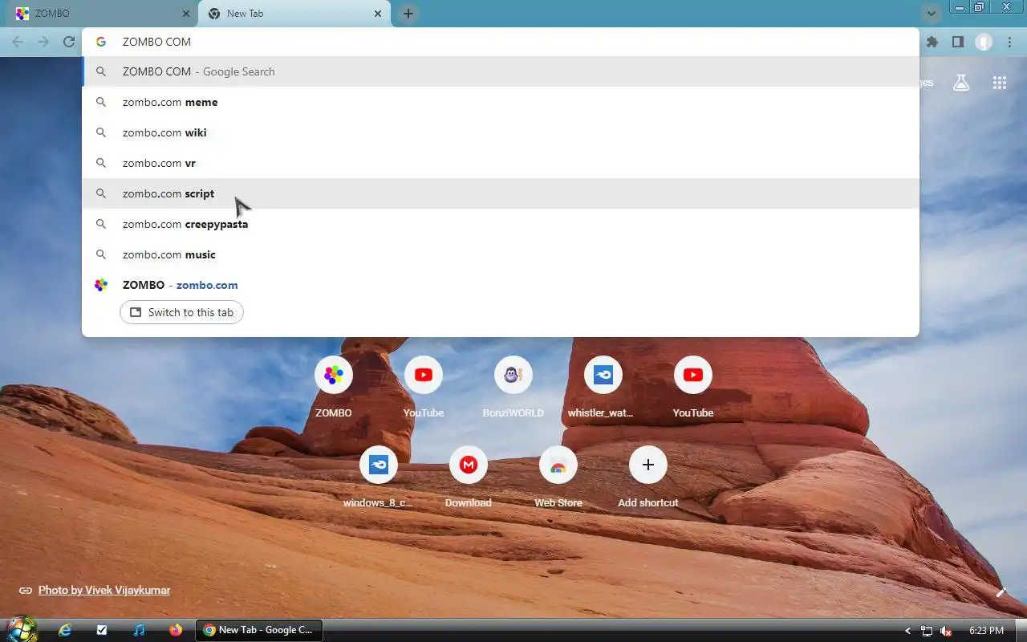This screenshot has width=1027, height=642.
Task: Open the Chrome three-dot menu
Action: [1009, 42]
